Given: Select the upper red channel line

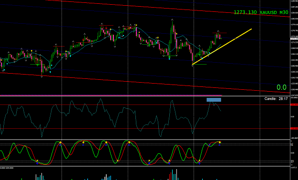Looking at the screenshot, I should pos(167,9).
